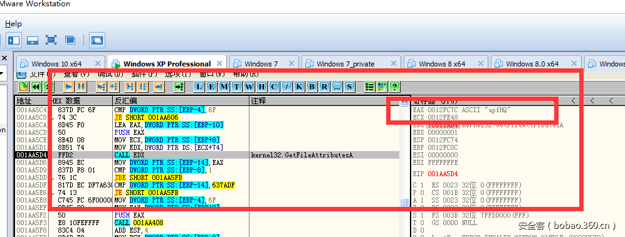Click the Step into icon

click(x=102, y=87)
